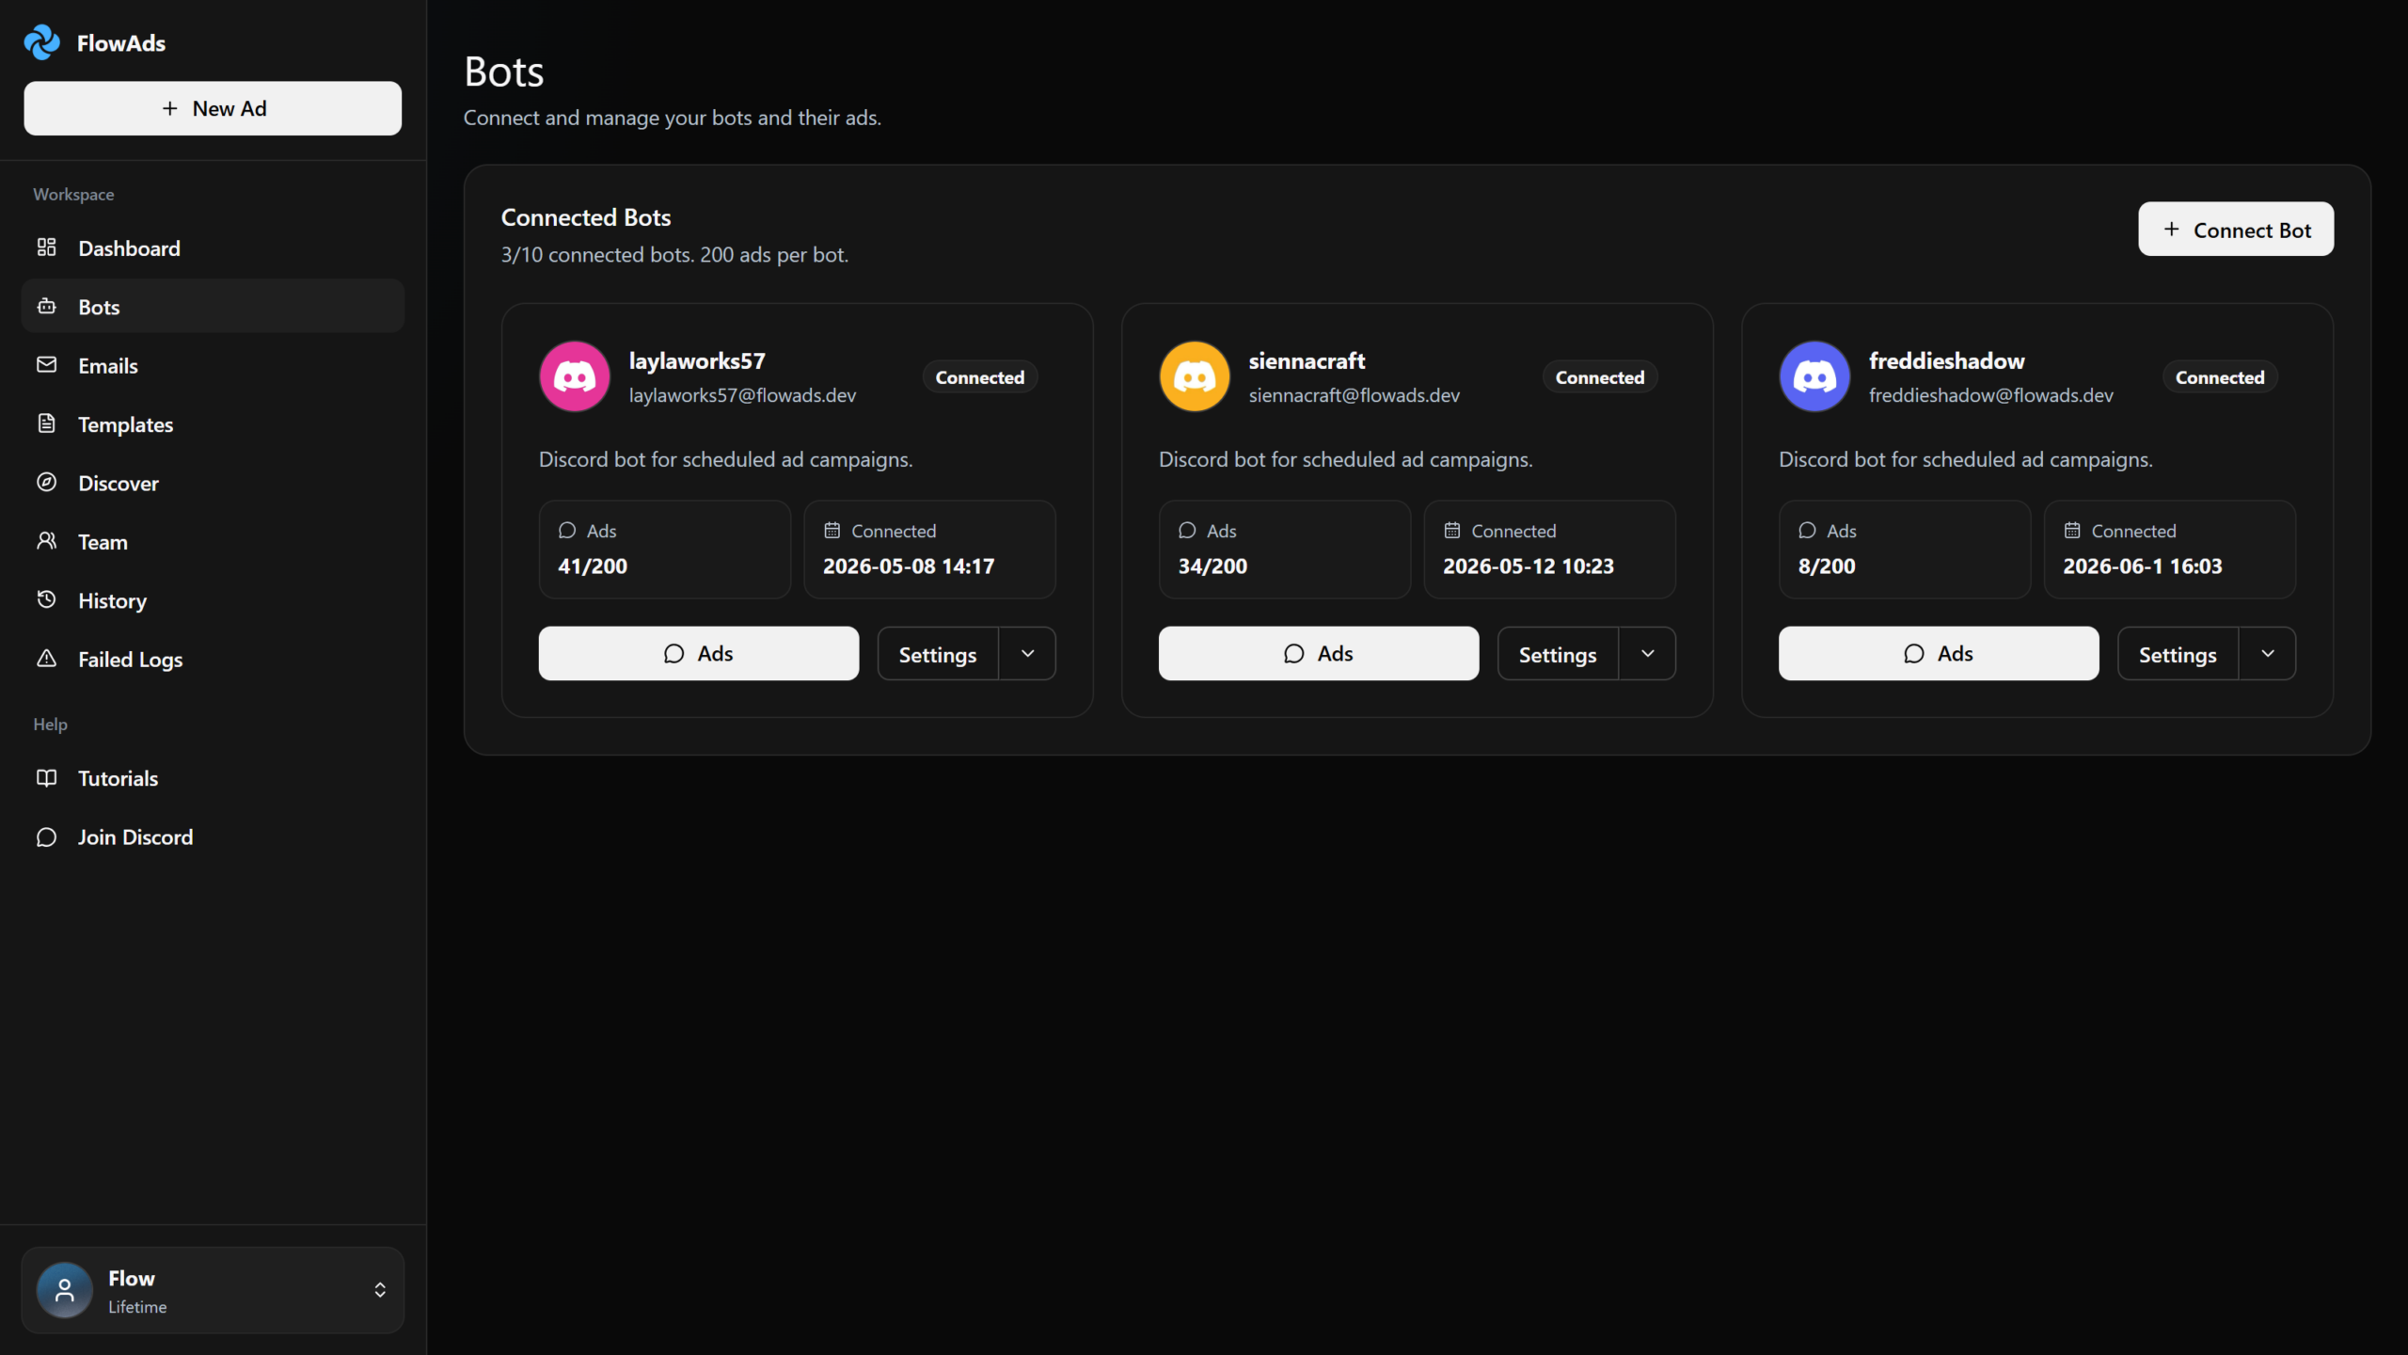
Task: Open Ads for siennacraft bot
Action: tap(1318, 654)
